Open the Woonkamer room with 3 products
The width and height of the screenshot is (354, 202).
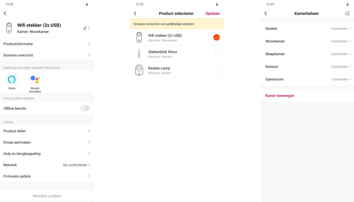307,41
